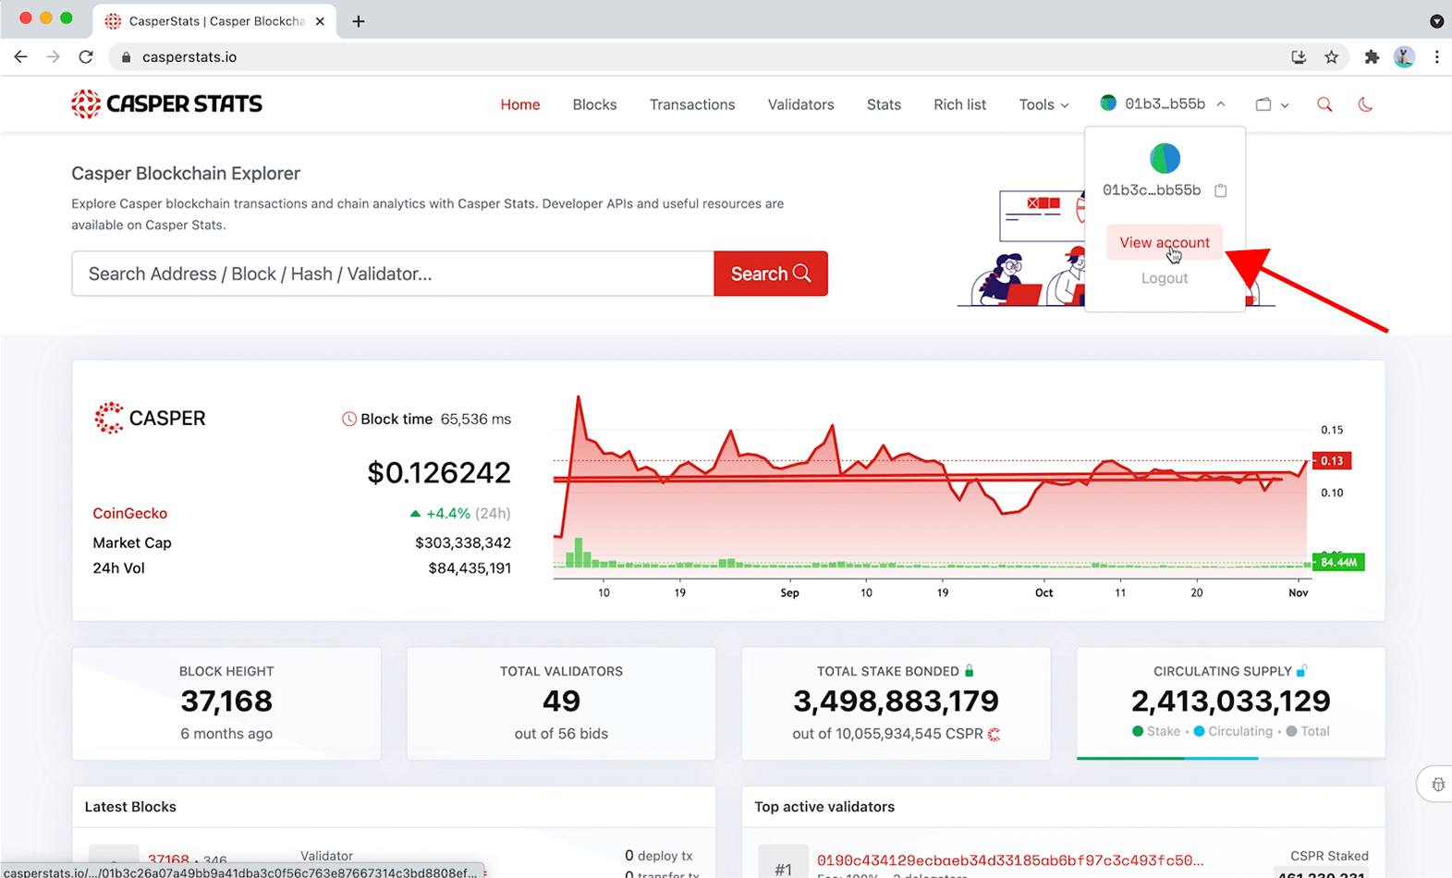Image resolution: width=1452 pixels, height=878 pixels.
Task: Open the header search magnifier icon
Action: (x=1324, y=104)
